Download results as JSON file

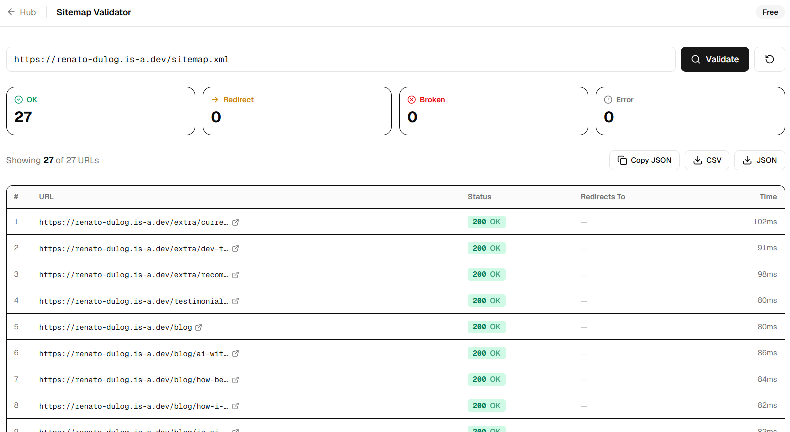759,160
